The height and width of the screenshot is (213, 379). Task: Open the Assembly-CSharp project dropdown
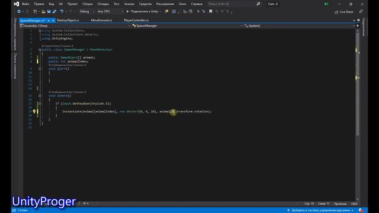tap(75, 25)
